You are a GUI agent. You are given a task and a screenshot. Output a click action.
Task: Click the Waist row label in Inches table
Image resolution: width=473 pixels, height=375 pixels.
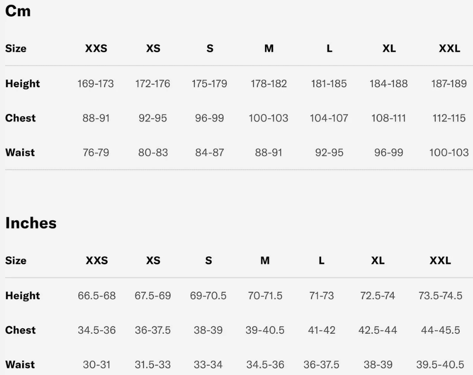pyautogui.click(x=20, y=365)
